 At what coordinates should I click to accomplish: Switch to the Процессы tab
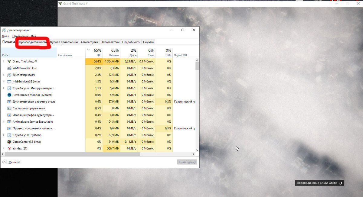(x=9, y=42)
